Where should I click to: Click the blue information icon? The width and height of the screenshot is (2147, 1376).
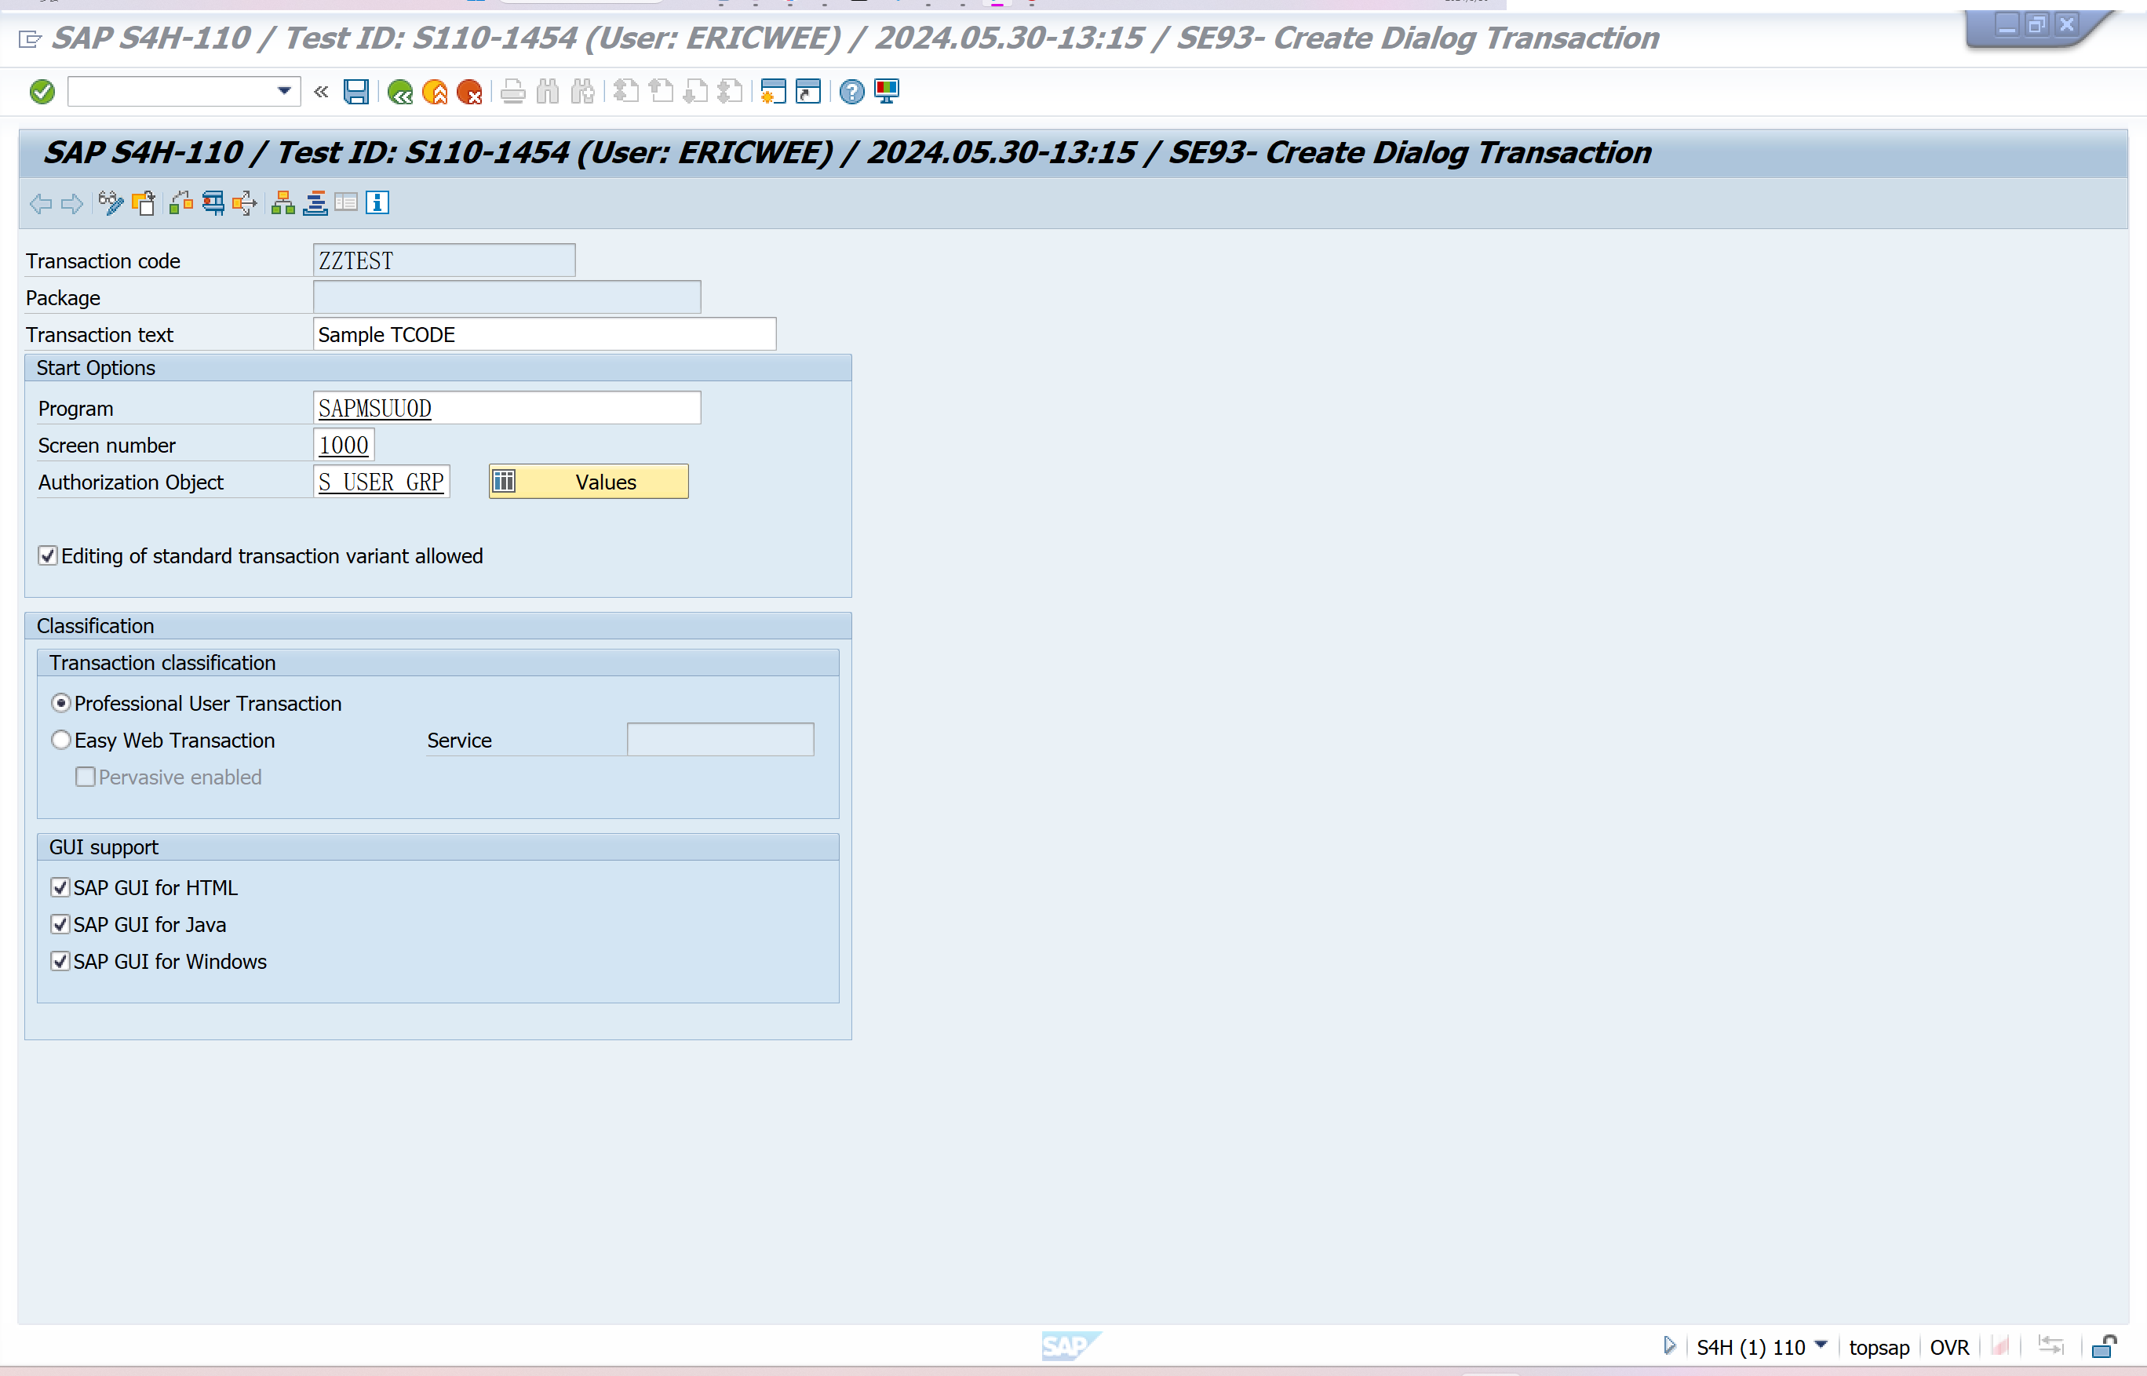point(377,203)
